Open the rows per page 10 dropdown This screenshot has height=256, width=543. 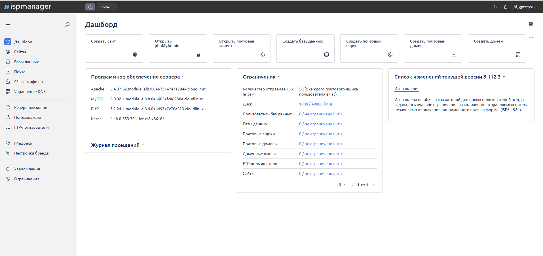coord(341,185)
